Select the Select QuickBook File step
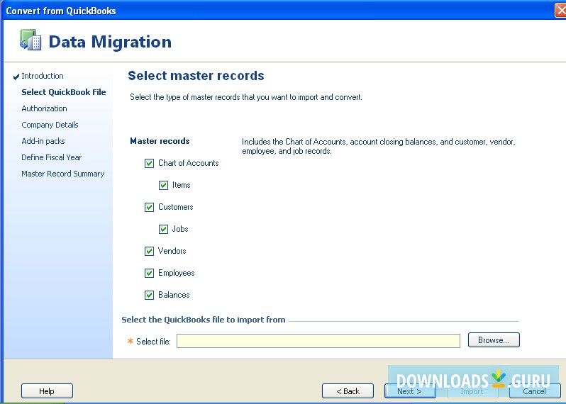Image resolution: width=566 pixels, height=404 pixels. click(64, 92)
